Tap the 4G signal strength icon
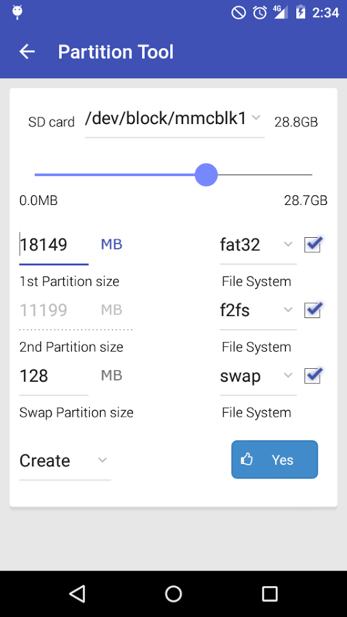The image size is (347, 617). pos(280,12)
